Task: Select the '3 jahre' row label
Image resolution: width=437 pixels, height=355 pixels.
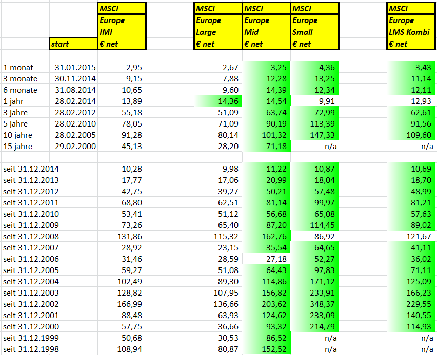Action: tap(15, 113)
